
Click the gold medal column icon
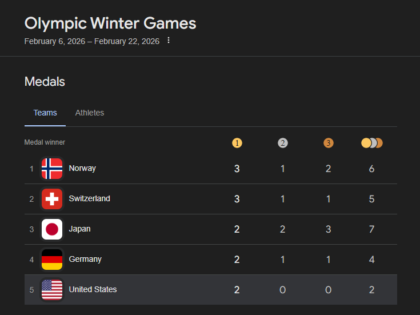click(237, 143)
